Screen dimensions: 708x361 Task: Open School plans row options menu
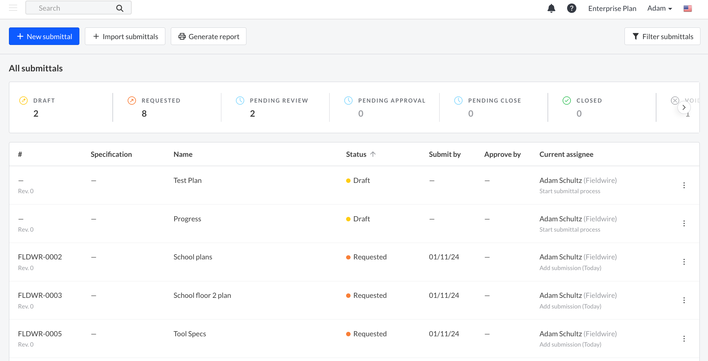[x=684, y=262]
